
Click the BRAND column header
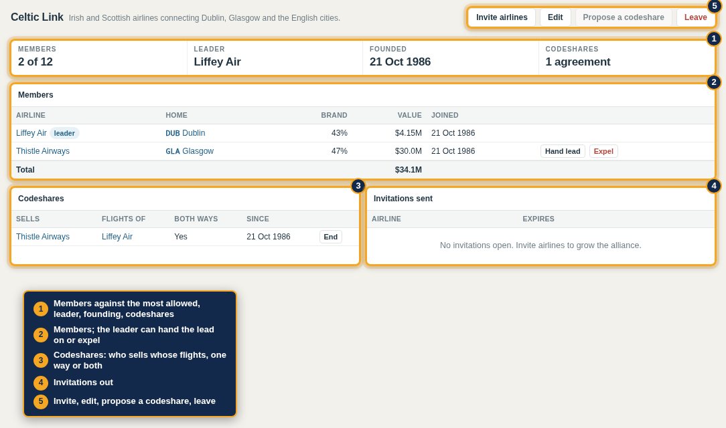pos(334,115)
